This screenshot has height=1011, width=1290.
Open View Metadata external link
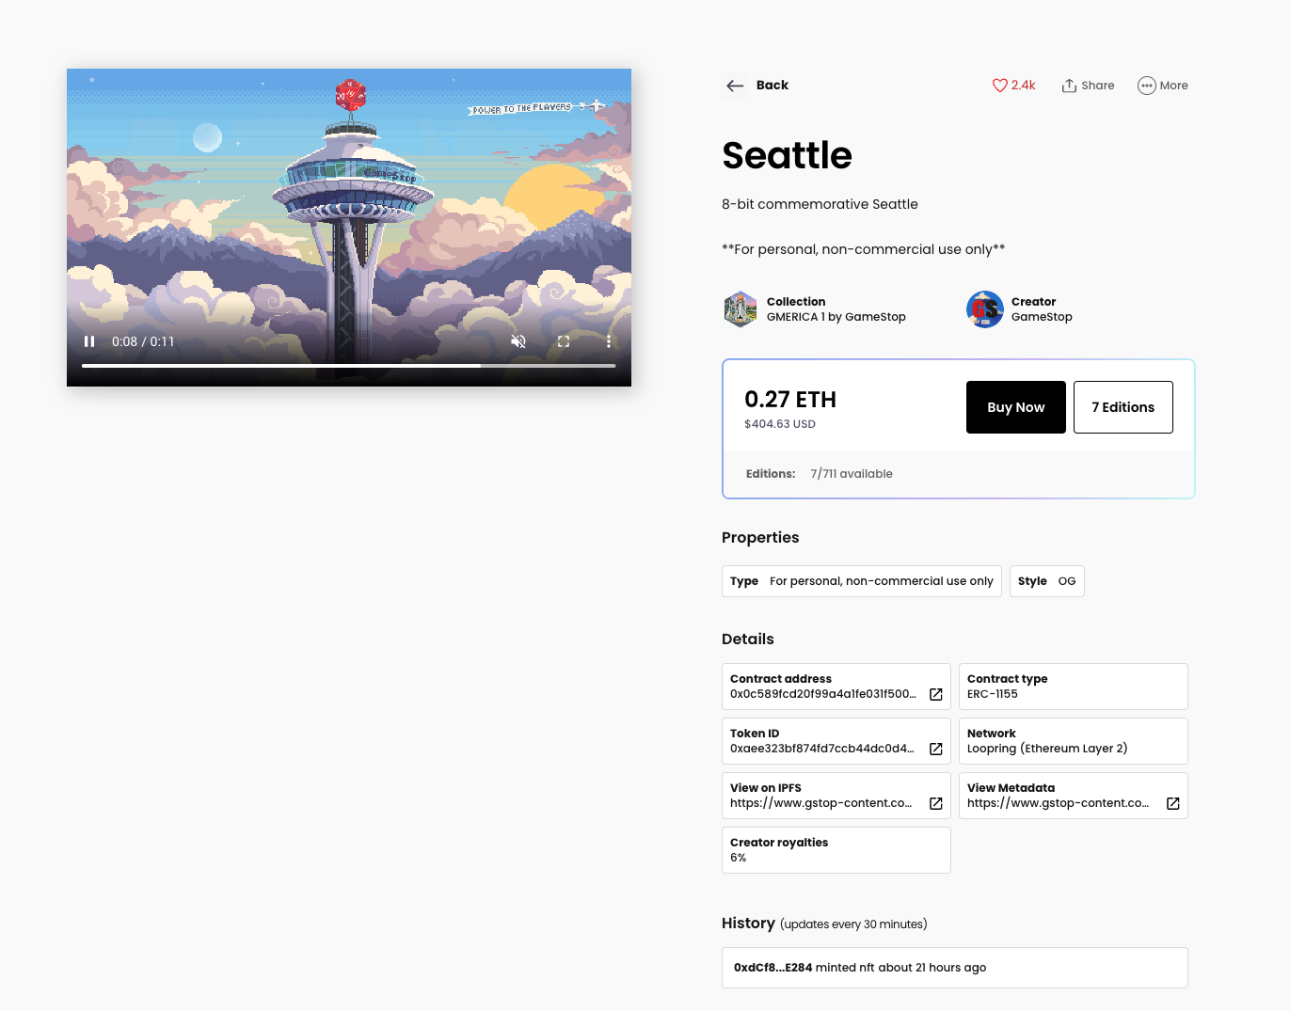pos(1172,803)
